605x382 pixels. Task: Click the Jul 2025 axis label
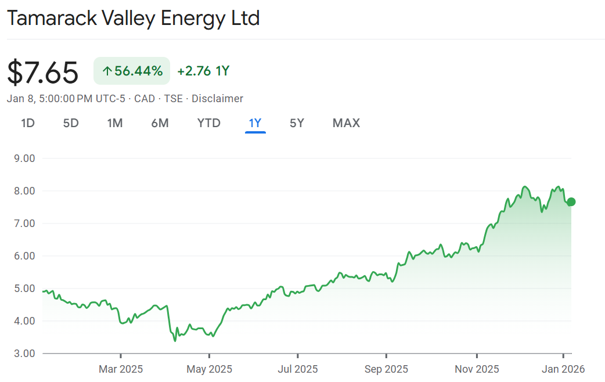click(x=298, y=369)
